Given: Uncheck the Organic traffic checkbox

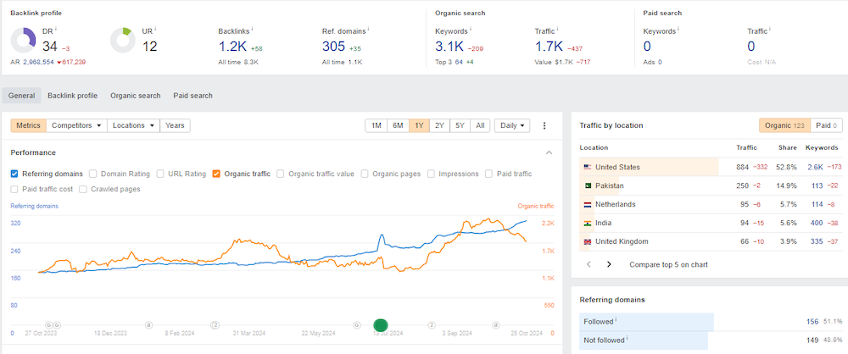Looking at the screenshot, I should pyautogui.click(x=216, y=174).
